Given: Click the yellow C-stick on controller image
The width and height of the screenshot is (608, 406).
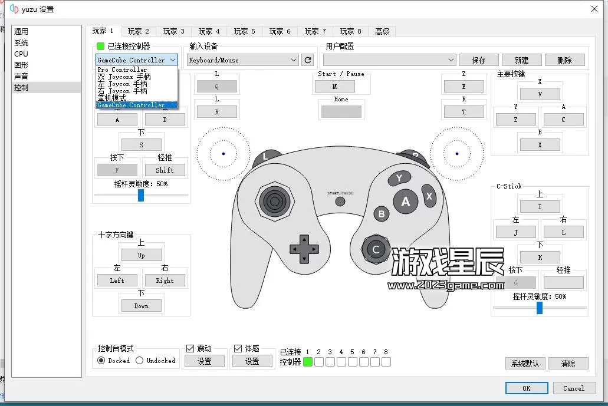Looking at the screenshot, I should [376, 250].
